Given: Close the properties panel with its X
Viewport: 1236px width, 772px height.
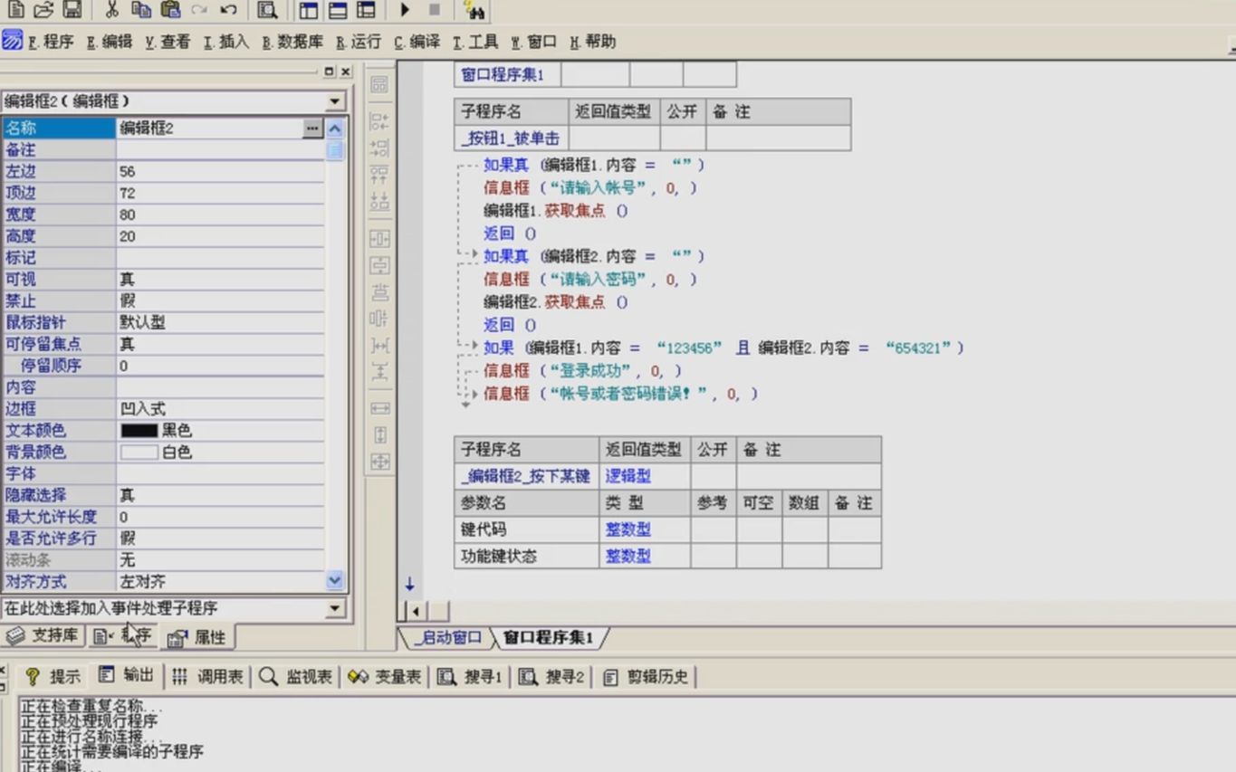Looking at the screenshot, I should tap(345, 71).
